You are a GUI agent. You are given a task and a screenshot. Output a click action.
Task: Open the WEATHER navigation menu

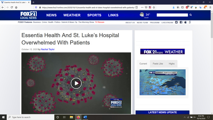(72, 15)
